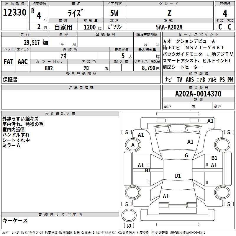Click the G windshield mark on the car diagram
The width and height of the screenshot is (236, 236).
(186, 155)
